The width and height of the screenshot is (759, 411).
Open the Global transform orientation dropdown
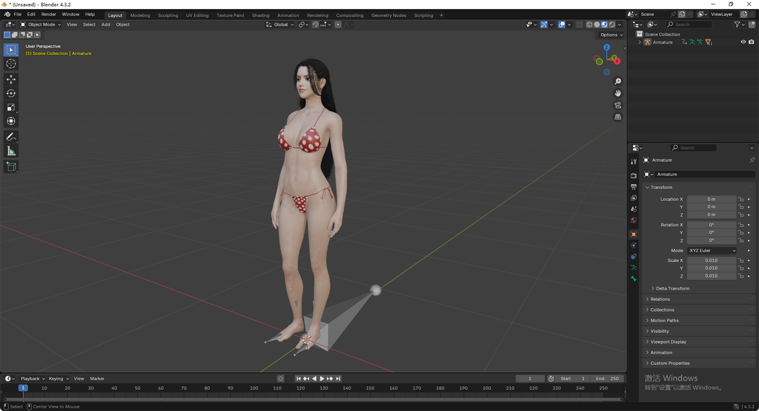(280, 24)
